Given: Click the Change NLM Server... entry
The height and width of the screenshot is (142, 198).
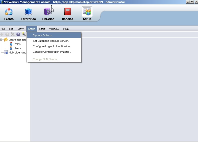Looking at the screenshot, I should [54, 59].
